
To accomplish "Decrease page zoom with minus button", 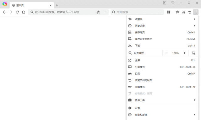I will coord(166,53).
